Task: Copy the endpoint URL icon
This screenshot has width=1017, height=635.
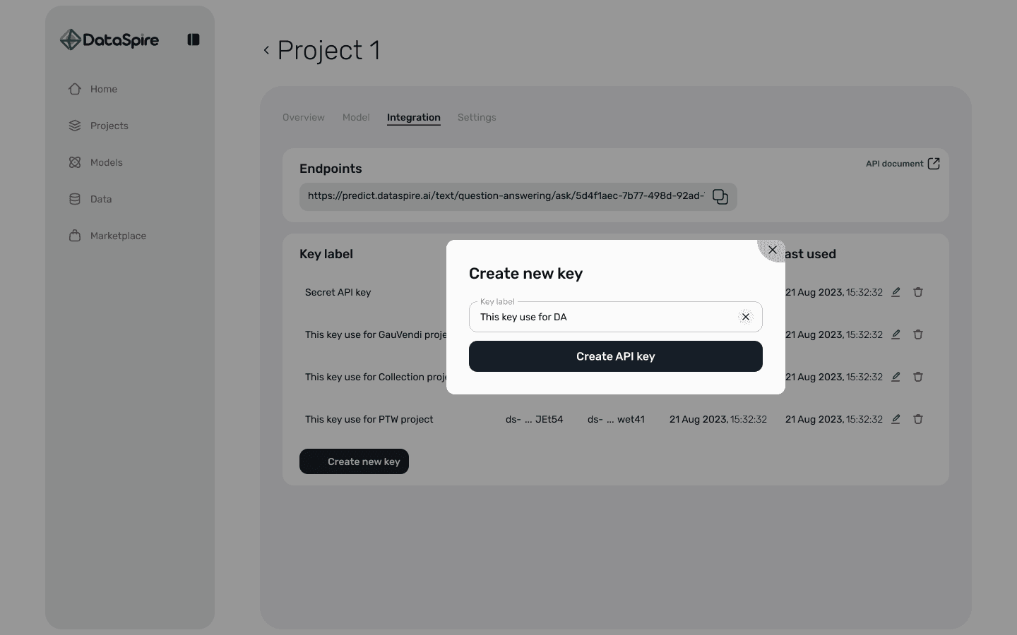Action: click(x=720, y=197)
